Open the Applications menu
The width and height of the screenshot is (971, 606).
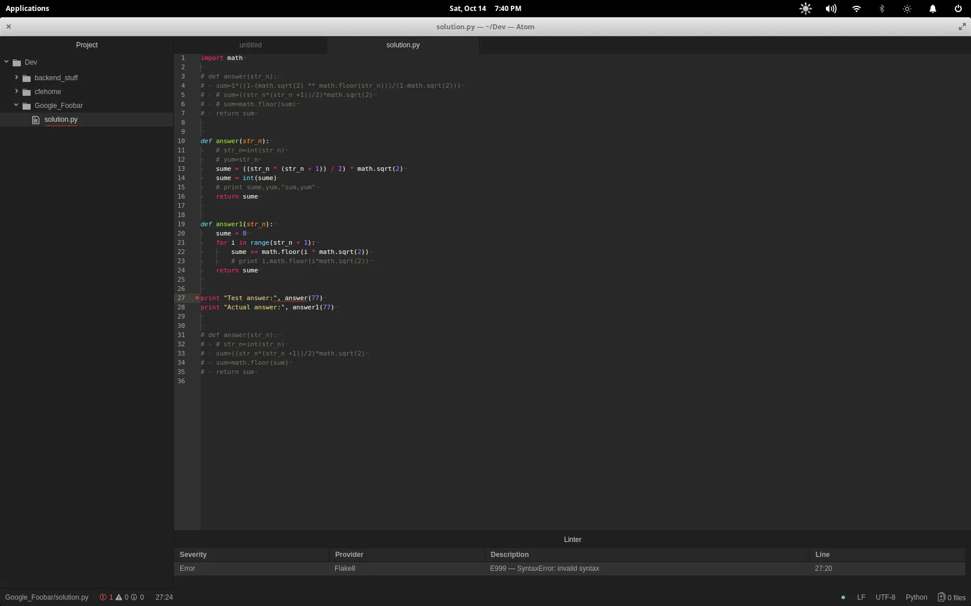click(x=27, y=9)
